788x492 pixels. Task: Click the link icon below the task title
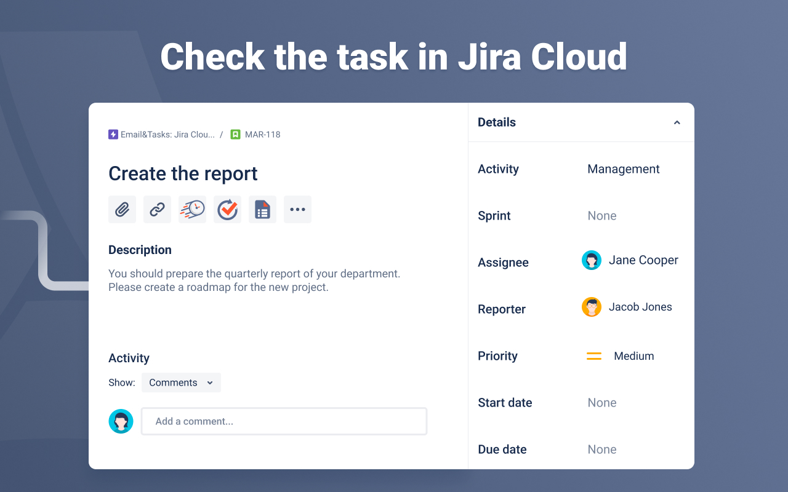point(157,209)
